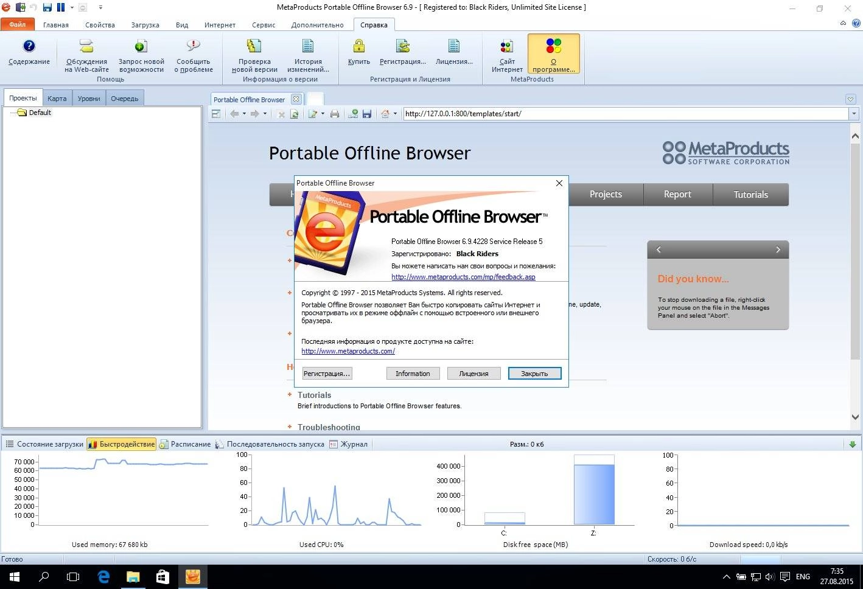The image size is (863, 589).
Task: Expand the home icon dropdown arrow
Action: 395,114
